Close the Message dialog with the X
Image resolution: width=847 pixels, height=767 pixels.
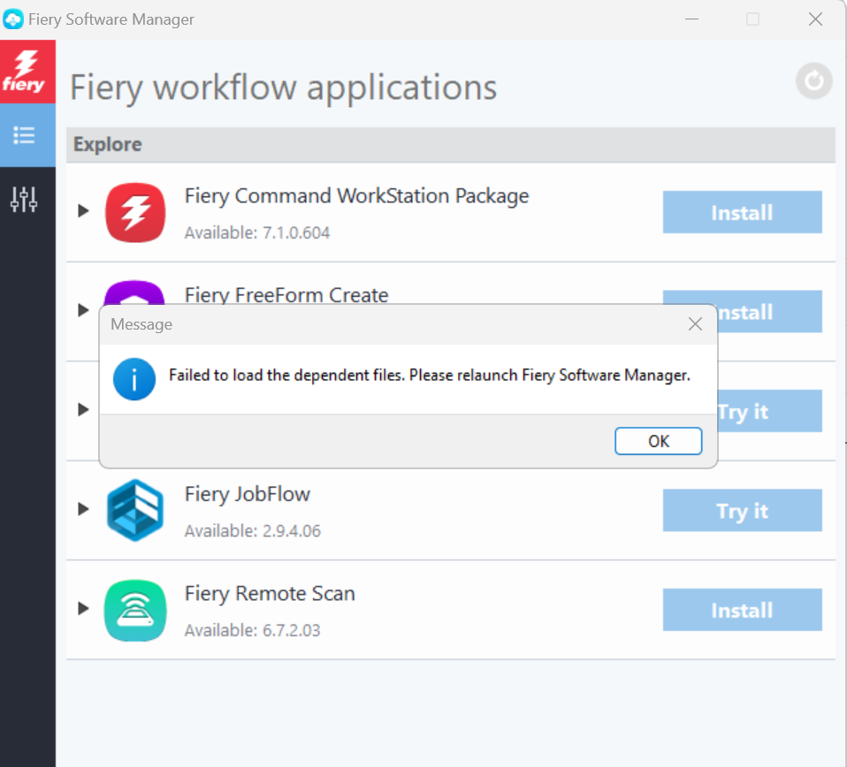click(x=695, y=324)
